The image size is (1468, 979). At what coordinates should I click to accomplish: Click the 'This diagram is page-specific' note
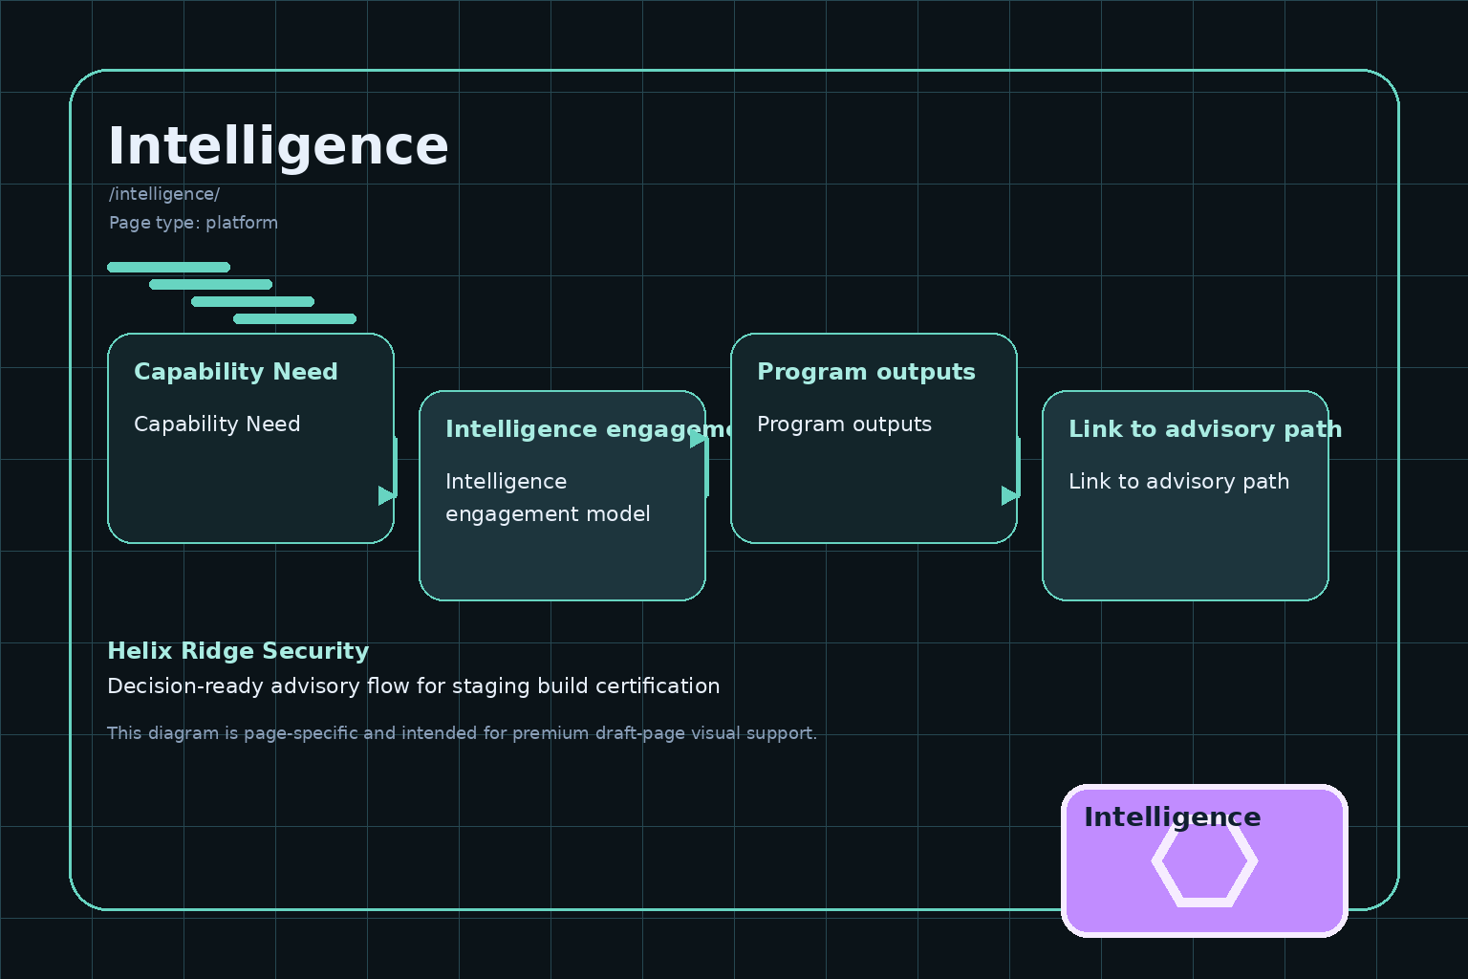point(462,733)
